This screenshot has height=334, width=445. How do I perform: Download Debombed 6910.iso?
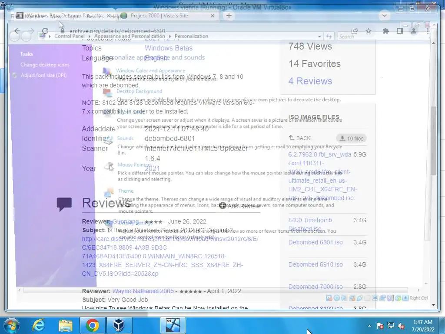click(x=315, y=264)
